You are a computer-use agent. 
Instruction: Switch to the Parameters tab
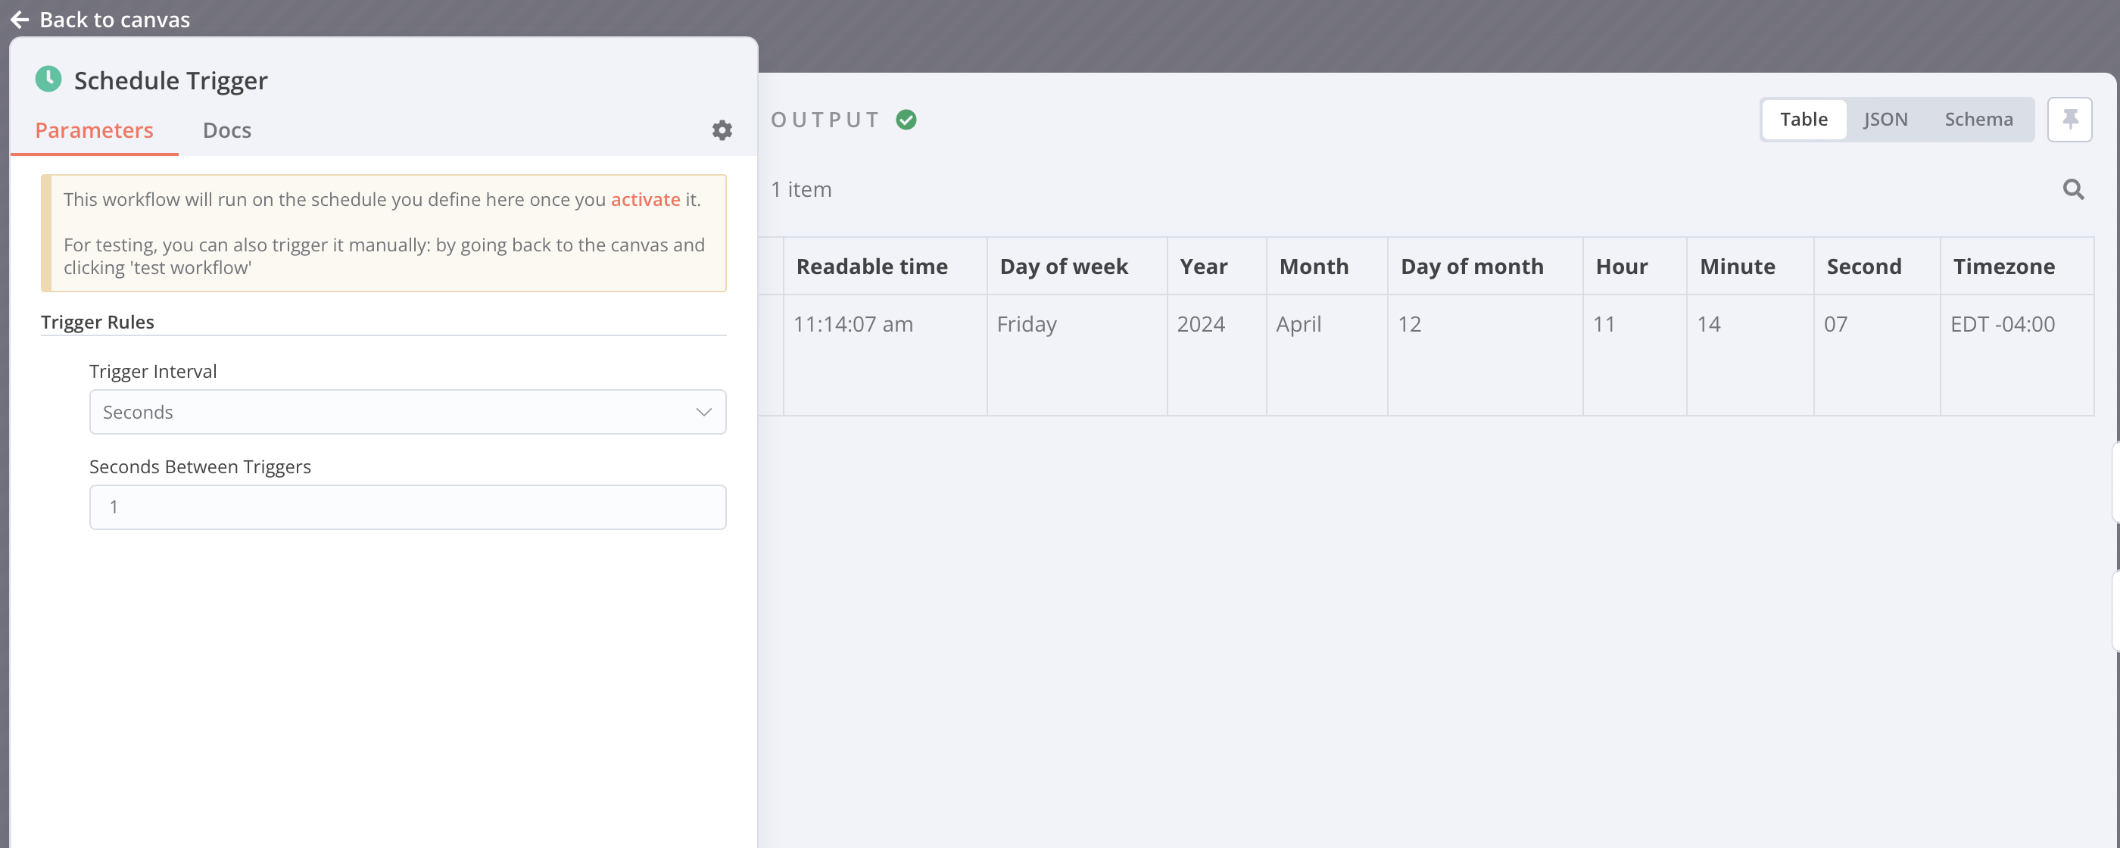coord(94,130)
